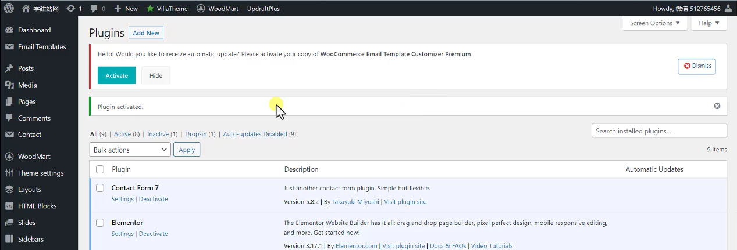Open Comments icon in sidebar
The height and width of the screenshot is (250, 737).
(9, 118)
